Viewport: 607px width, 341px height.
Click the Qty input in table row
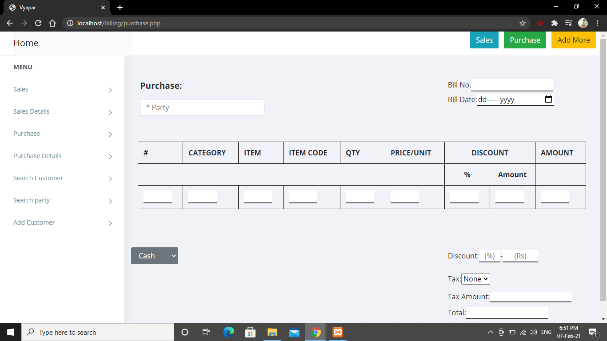pos(360,197)
